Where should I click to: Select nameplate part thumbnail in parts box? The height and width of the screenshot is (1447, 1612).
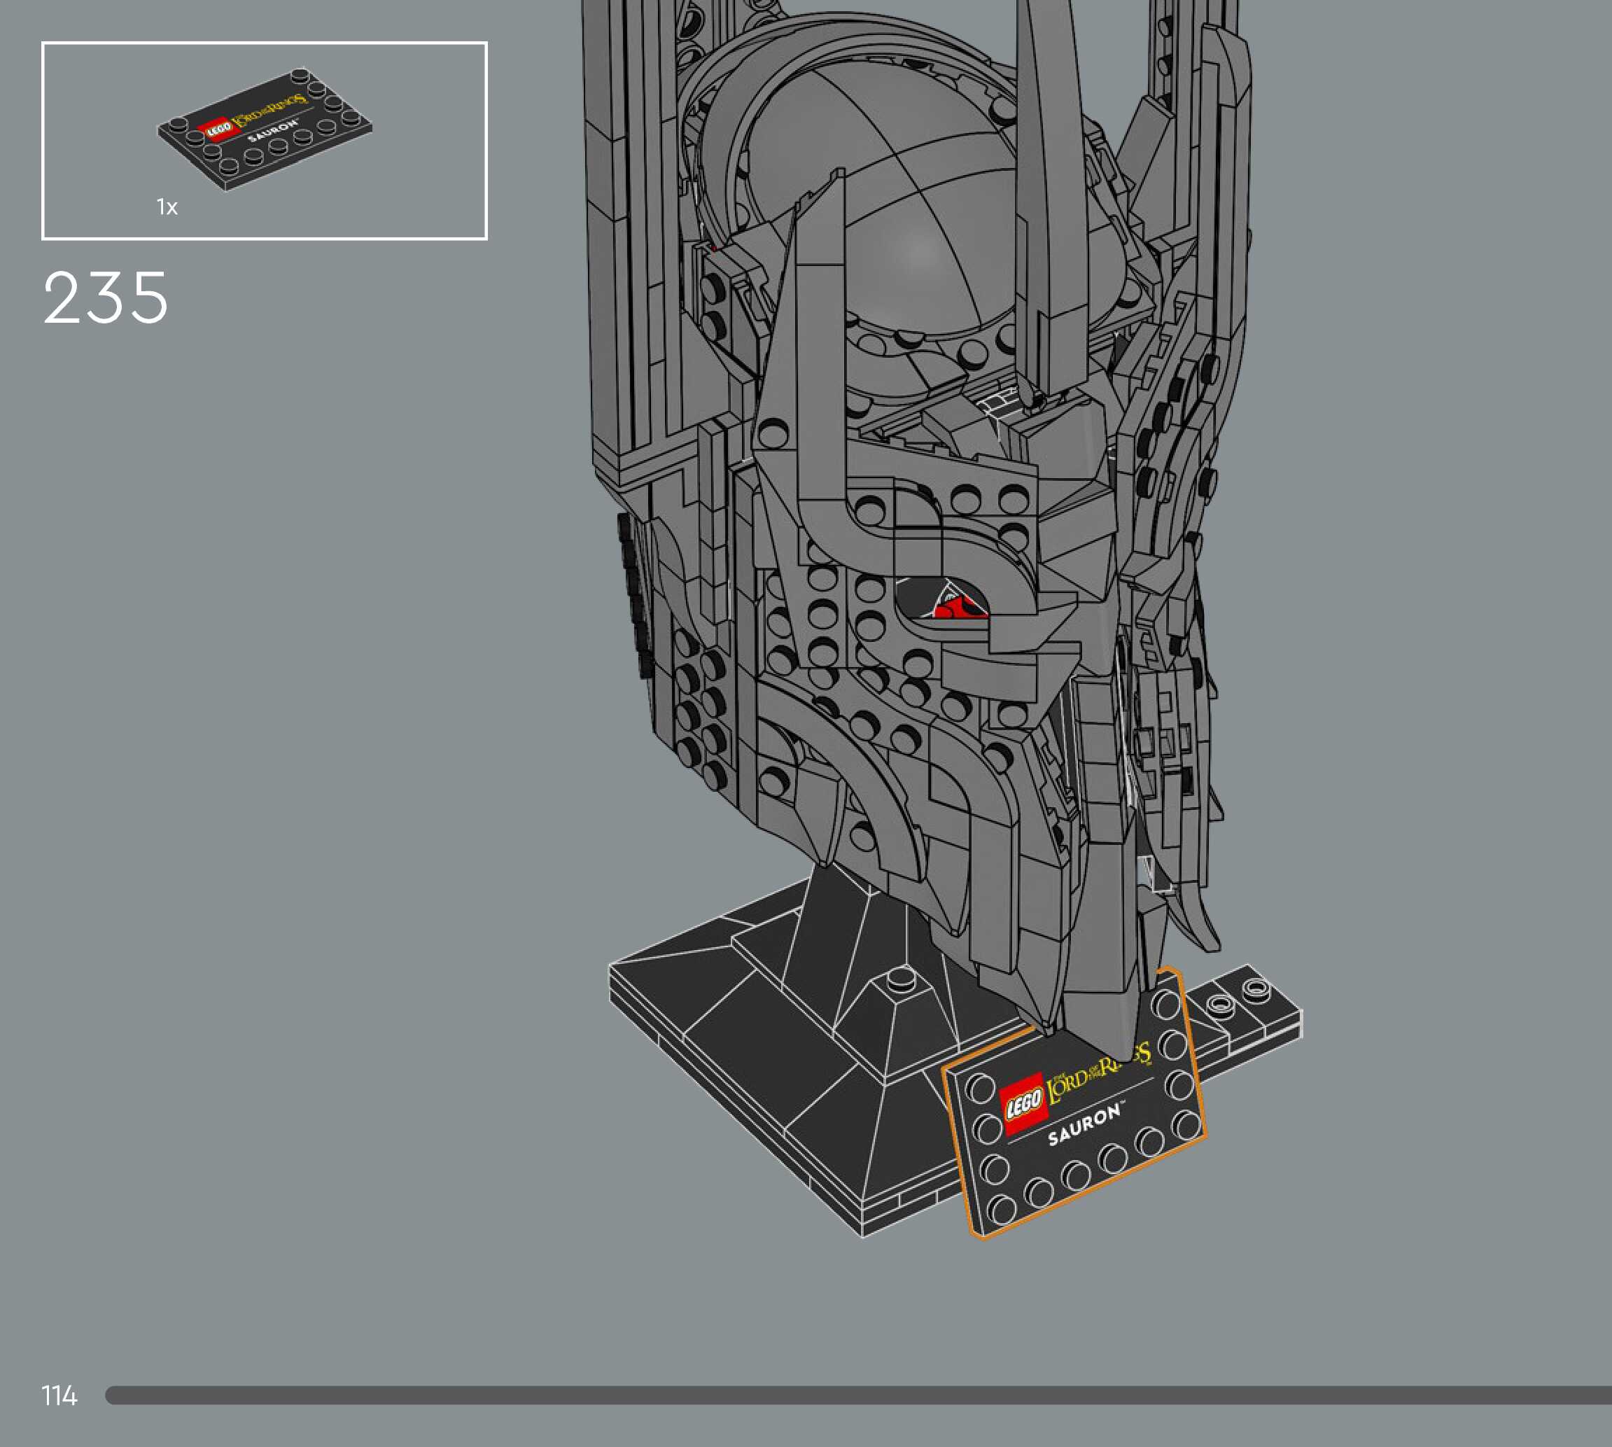pyautogui.click(x=265, y=130)
